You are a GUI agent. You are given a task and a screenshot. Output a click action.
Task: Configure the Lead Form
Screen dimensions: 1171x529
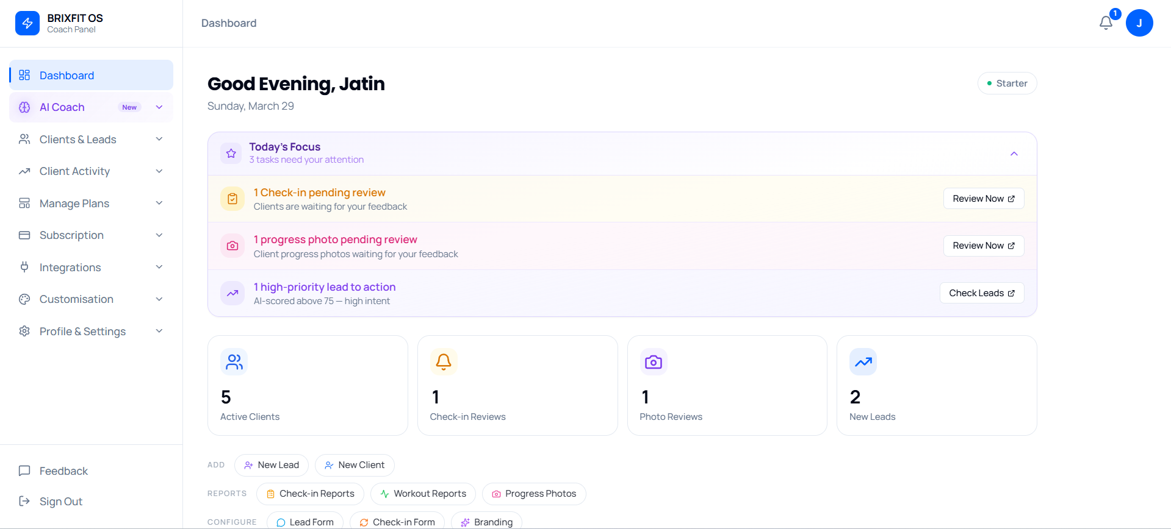305,522
